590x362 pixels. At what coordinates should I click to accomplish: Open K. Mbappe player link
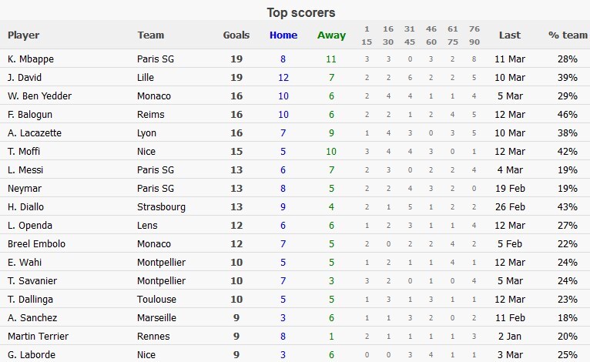coord(31,59)
